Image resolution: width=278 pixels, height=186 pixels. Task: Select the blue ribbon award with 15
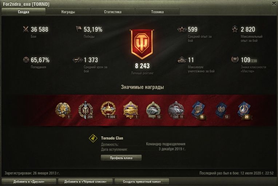[199, 110]
